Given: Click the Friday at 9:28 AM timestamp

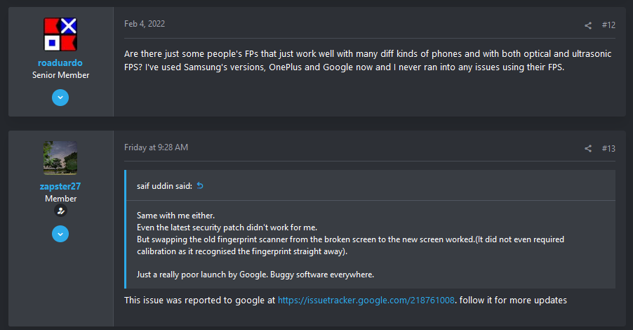Looking at the screenshot, I should (156, 147).
